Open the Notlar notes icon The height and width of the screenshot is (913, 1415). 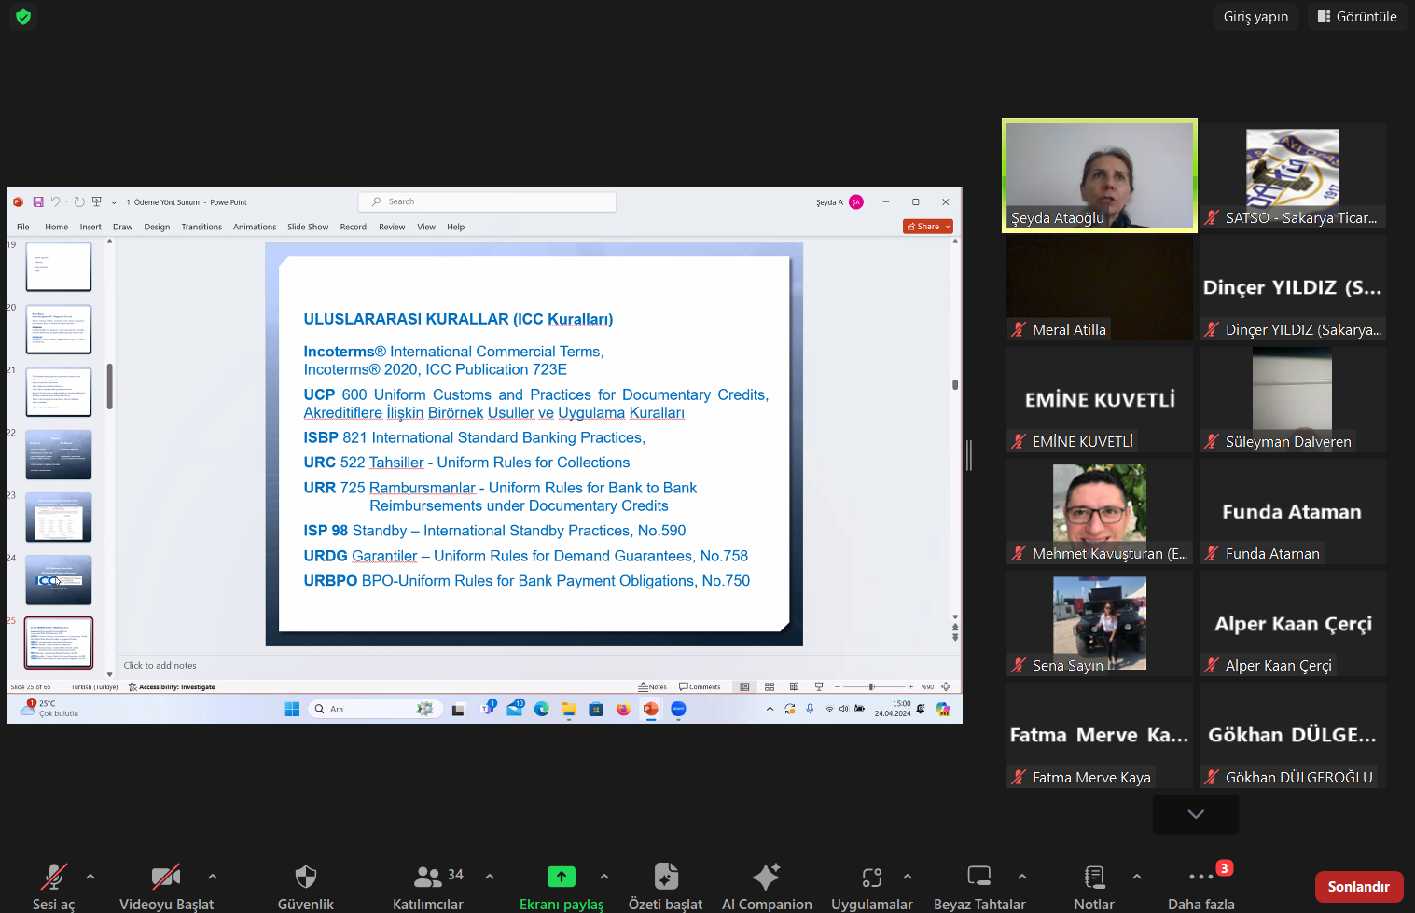pyautogui.click(x=1094, y=877)
